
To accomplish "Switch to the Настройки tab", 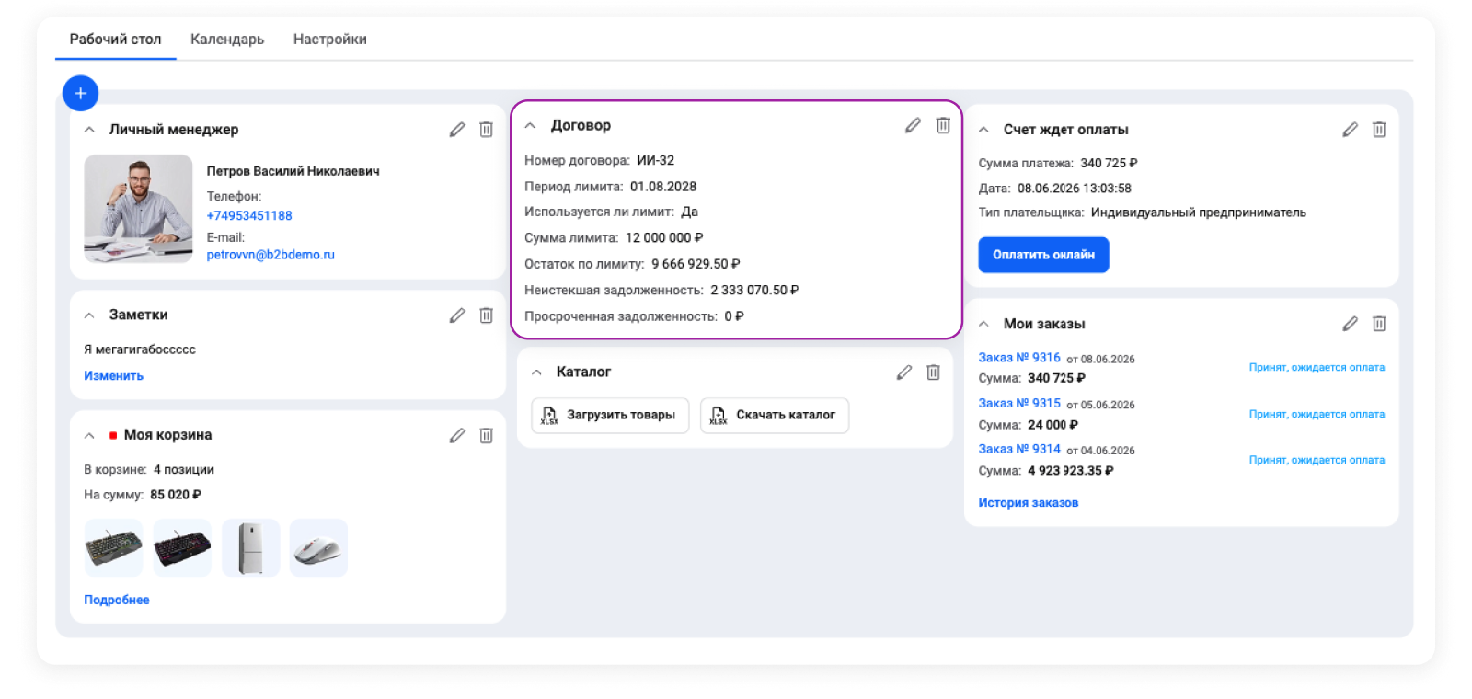I will [329, 40].
